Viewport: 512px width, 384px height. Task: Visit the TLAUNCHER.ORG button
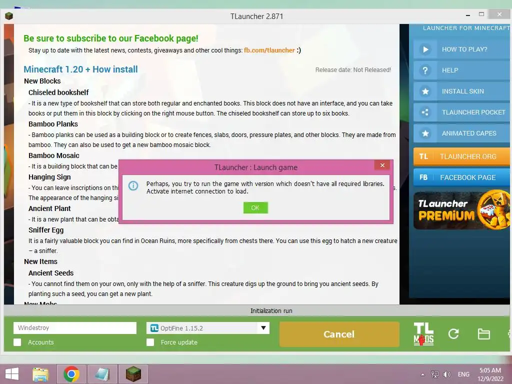point(461,156)
